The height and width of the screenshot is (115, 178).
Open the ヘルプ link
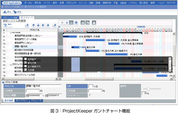coord(161,3)
